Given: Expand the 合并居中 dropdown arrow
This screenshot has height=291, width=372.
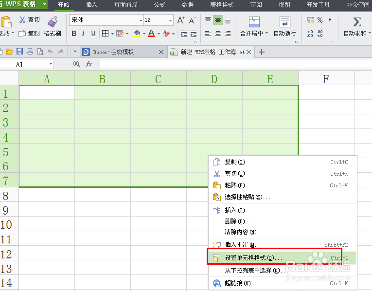Looking at the screenshot, I should [x=266, y=33].
